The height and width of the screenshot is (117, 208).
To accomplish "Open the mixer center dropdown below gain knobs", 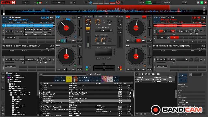I will pos(104,31).
